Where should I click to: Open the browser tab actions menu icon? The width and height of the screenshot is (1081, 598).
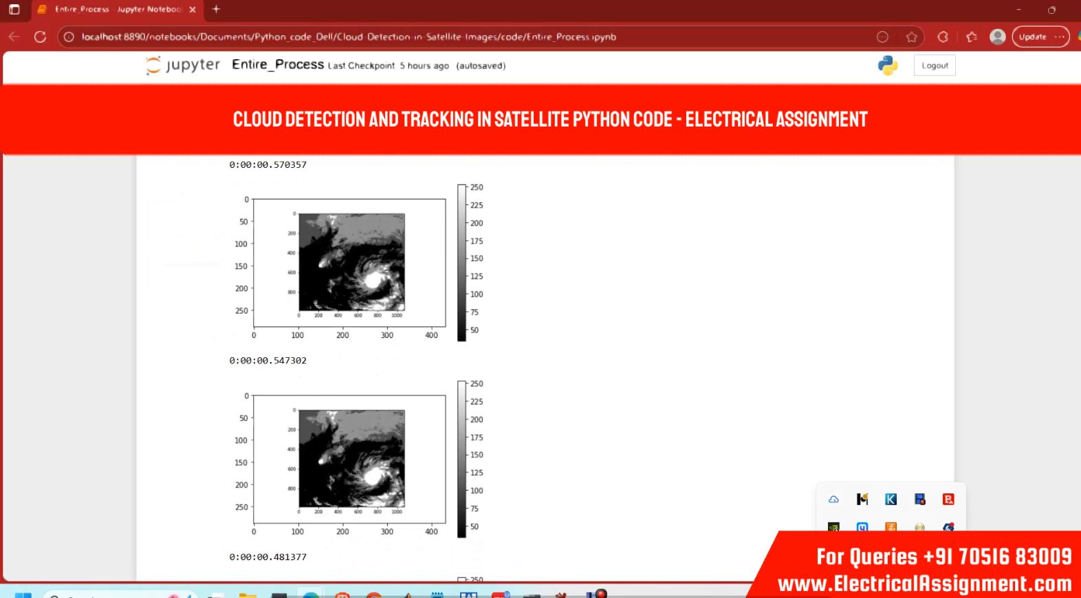click(x=14, y=10)
